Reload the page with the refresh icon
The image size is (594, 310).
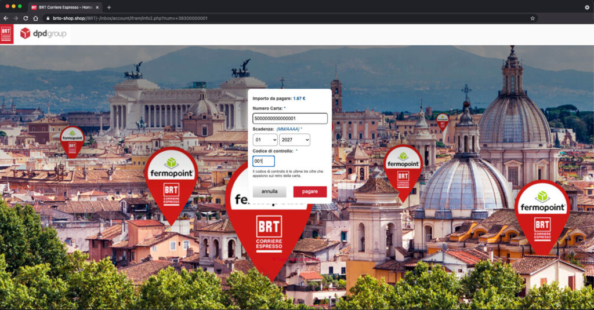[x=26, y=19]
